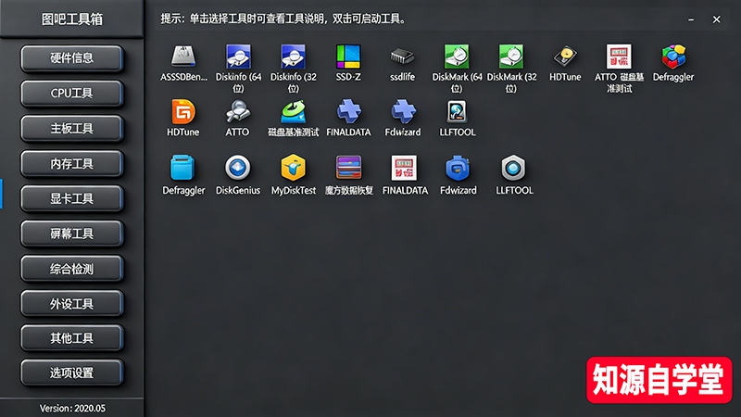The height and width of the screenshot is (417, 741).
Task: Close the toolbox window
Action: pyautogui.click(x=716, y=19)
